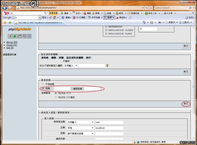Click the Send to icon in Google toolbar
This screenshot has width=197, height=145.
coord(117,18)
